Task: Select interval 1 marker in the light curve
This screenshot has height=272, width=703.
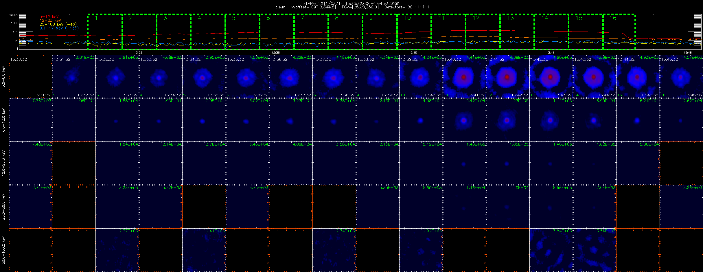Action: tap(96, 18)
